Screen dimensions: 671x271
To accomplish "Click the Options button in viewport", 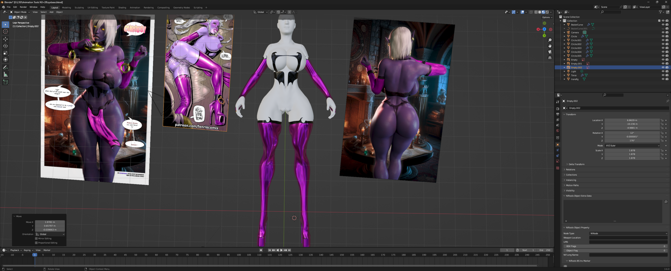I will point(547,17).
